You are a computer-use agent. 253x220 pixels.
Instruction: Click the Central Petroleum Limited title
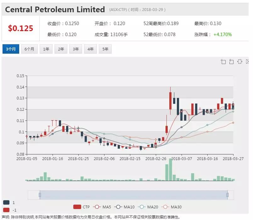pyautogui.click(x=55, y=9)
